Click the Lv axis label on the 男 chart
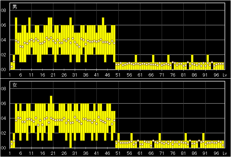 point(225,75)
